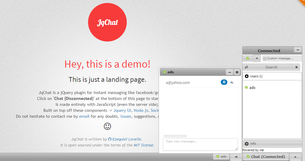Image resolution: width=305 pixels, height=161 pixels.
Task: Focus the Type new message box
Action: coord(200,144)
